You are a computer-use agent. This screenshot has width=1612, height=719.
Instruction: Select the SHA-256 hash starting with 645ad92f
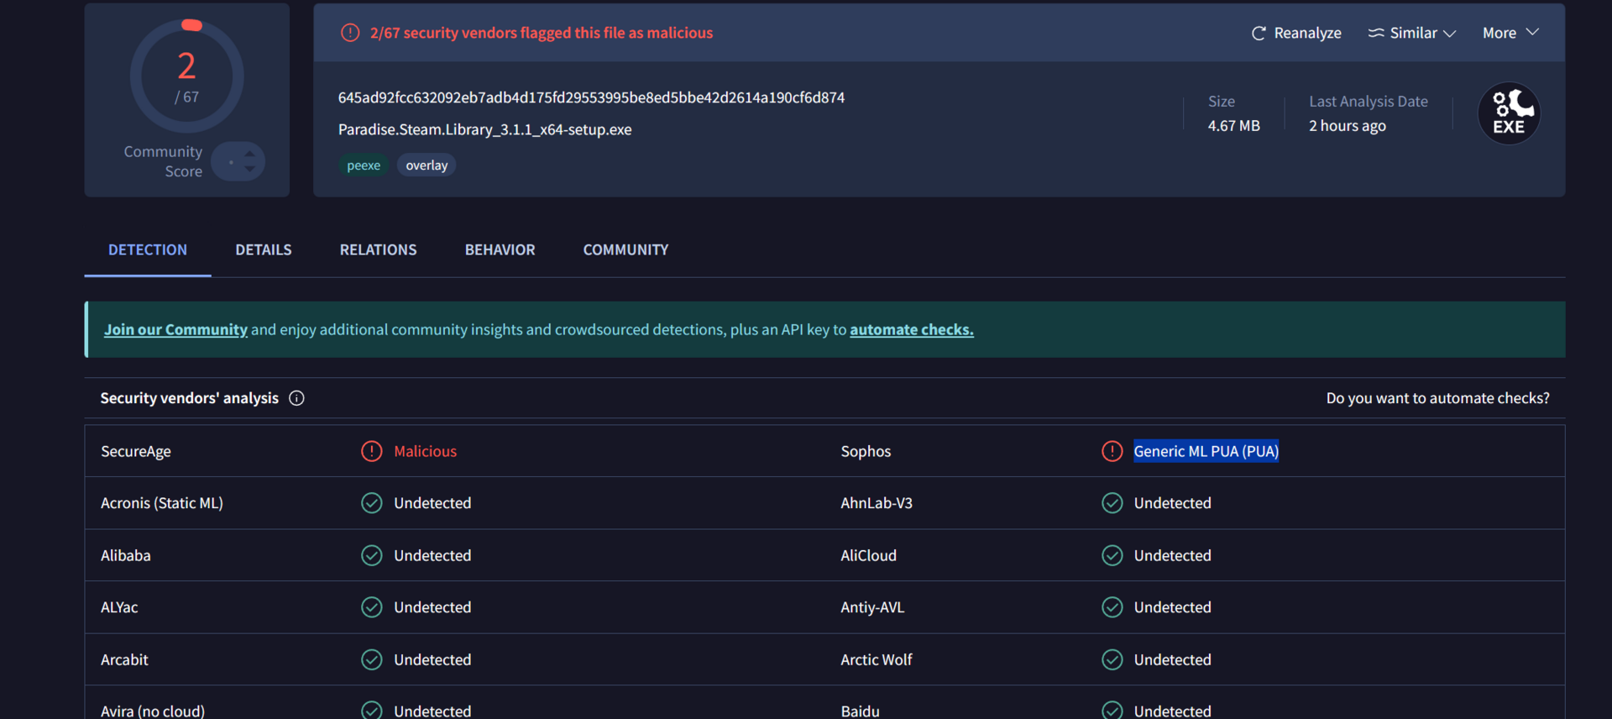pos(591,97)
